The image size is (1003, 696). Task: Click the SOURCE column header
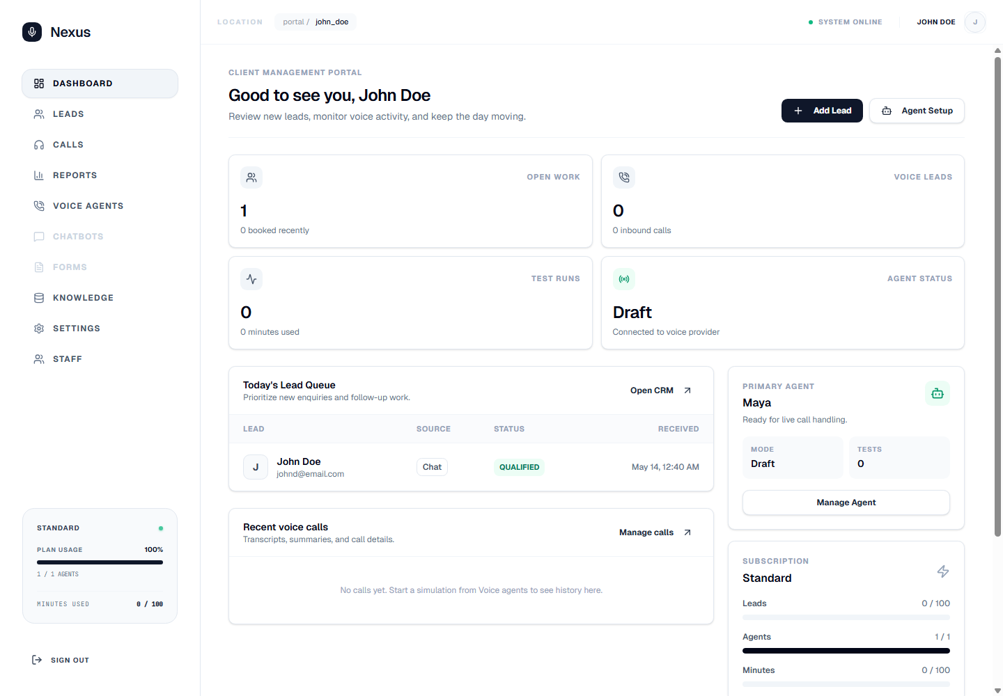pyautogui.click(x=433, y=429)
